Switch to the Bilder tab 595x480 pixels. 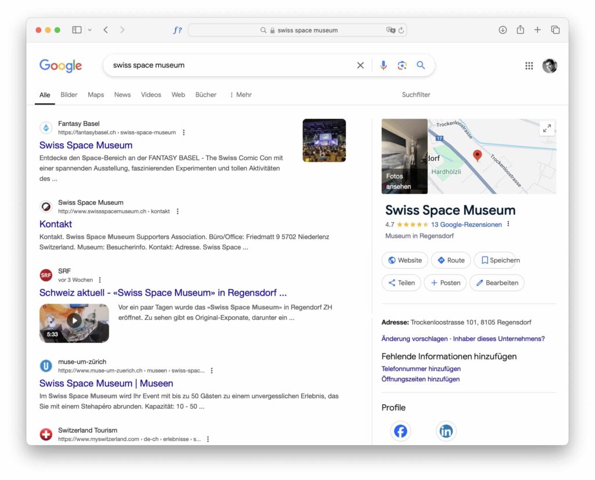point(69,95)
